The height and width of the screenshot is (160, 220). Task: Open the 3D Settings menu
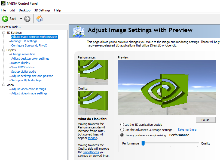(x=42, y=10)
